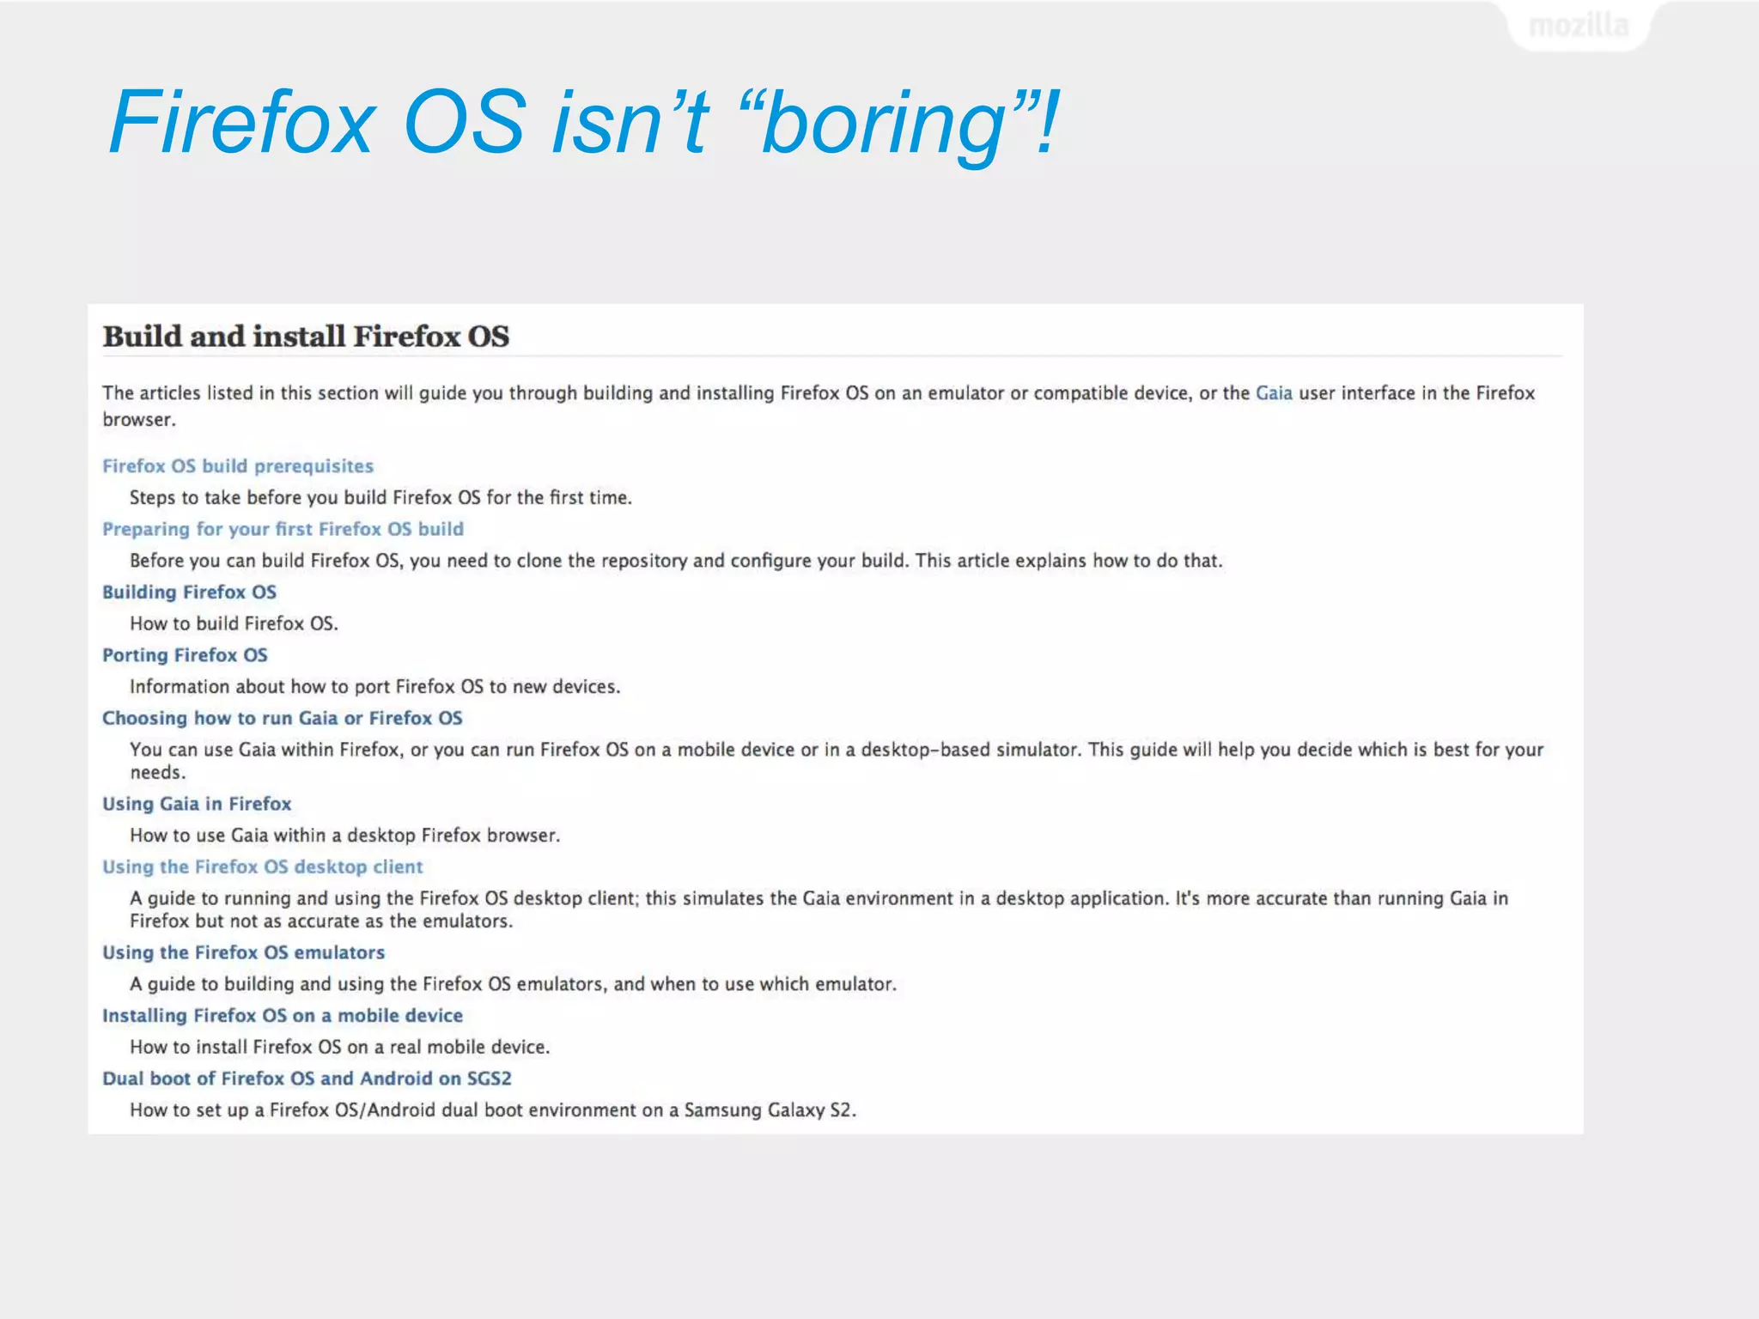Click text 'How to use Gaia within a desktop Firefox browser.'
The height and width of the screenshot is (1319, 1759).
click(344, 836)
